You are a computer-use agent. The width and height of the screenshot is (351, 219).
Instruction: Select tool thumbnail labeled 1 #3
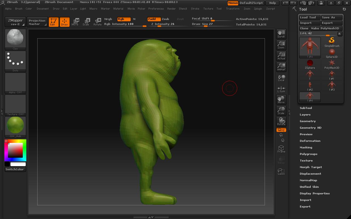(332, 86)
